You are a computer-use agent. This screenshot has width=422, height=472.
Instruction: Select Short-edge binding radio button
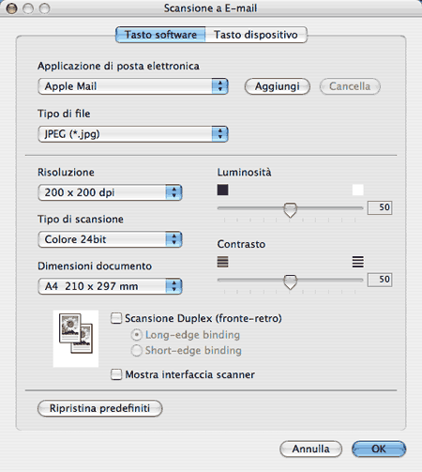pyautogui.click(x=137, y=351)
